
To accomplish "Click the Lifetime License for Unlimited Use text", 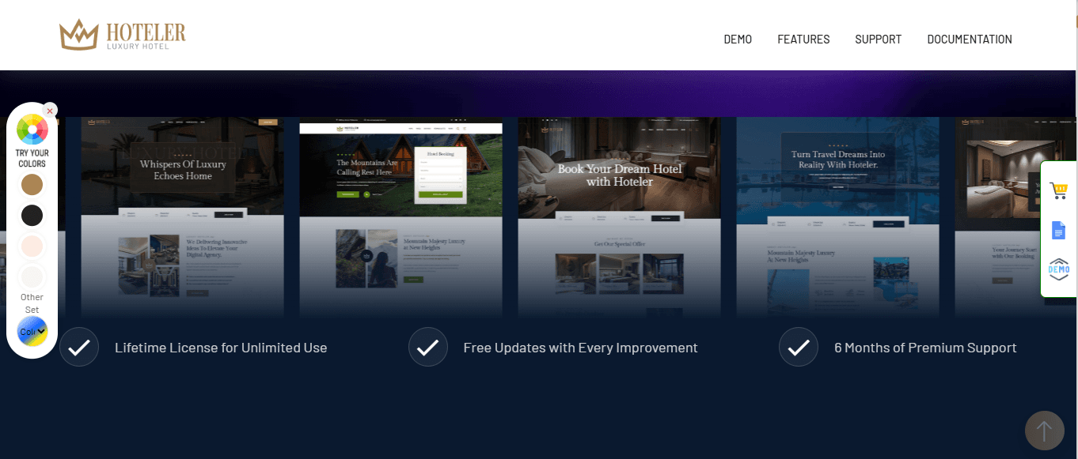I will [x=221, y=348].
